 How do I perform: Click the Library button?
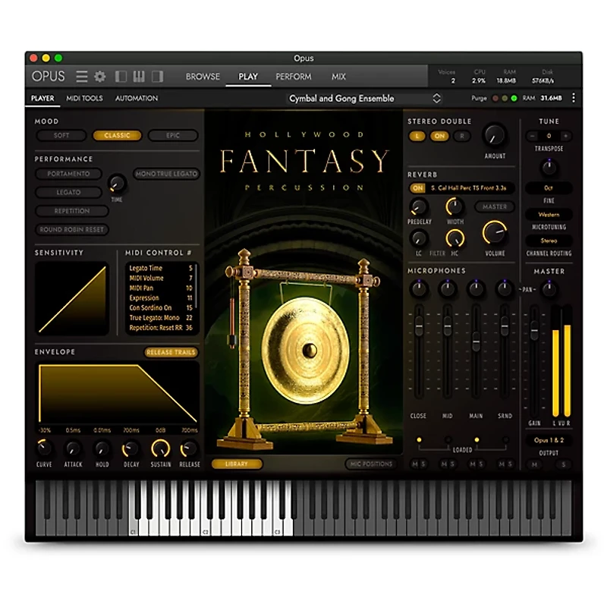237,464
